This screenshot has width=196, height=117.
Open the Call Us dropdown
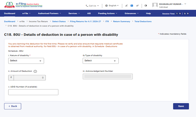click(x=92, y=6)
